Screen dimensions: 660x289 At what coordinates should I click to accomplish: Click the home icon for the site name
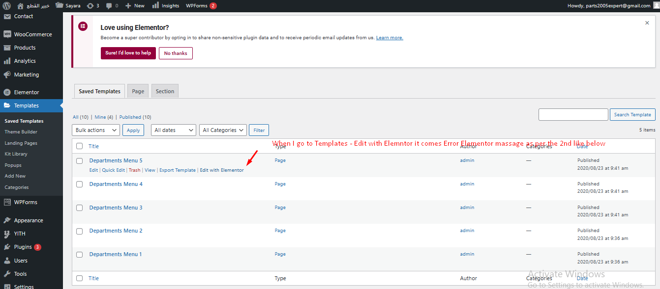[20, 6]
